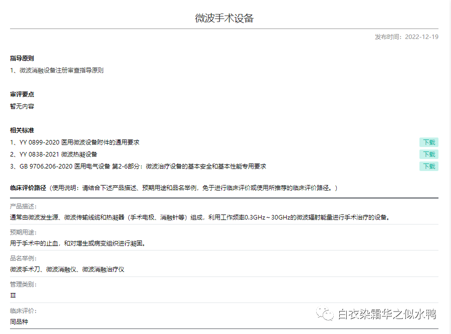Click the 产品描述 field label
The image size is (451, 334).
pos(23,206)
